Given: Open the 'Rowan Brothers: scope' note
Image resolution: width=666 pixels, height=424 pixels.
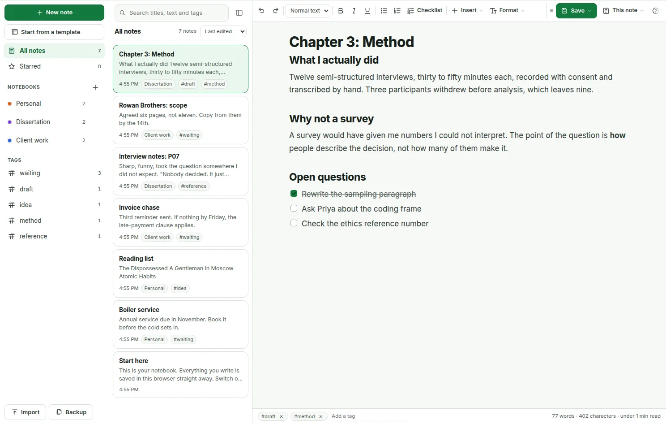Looking at the screenshot, I should point(180,120).
